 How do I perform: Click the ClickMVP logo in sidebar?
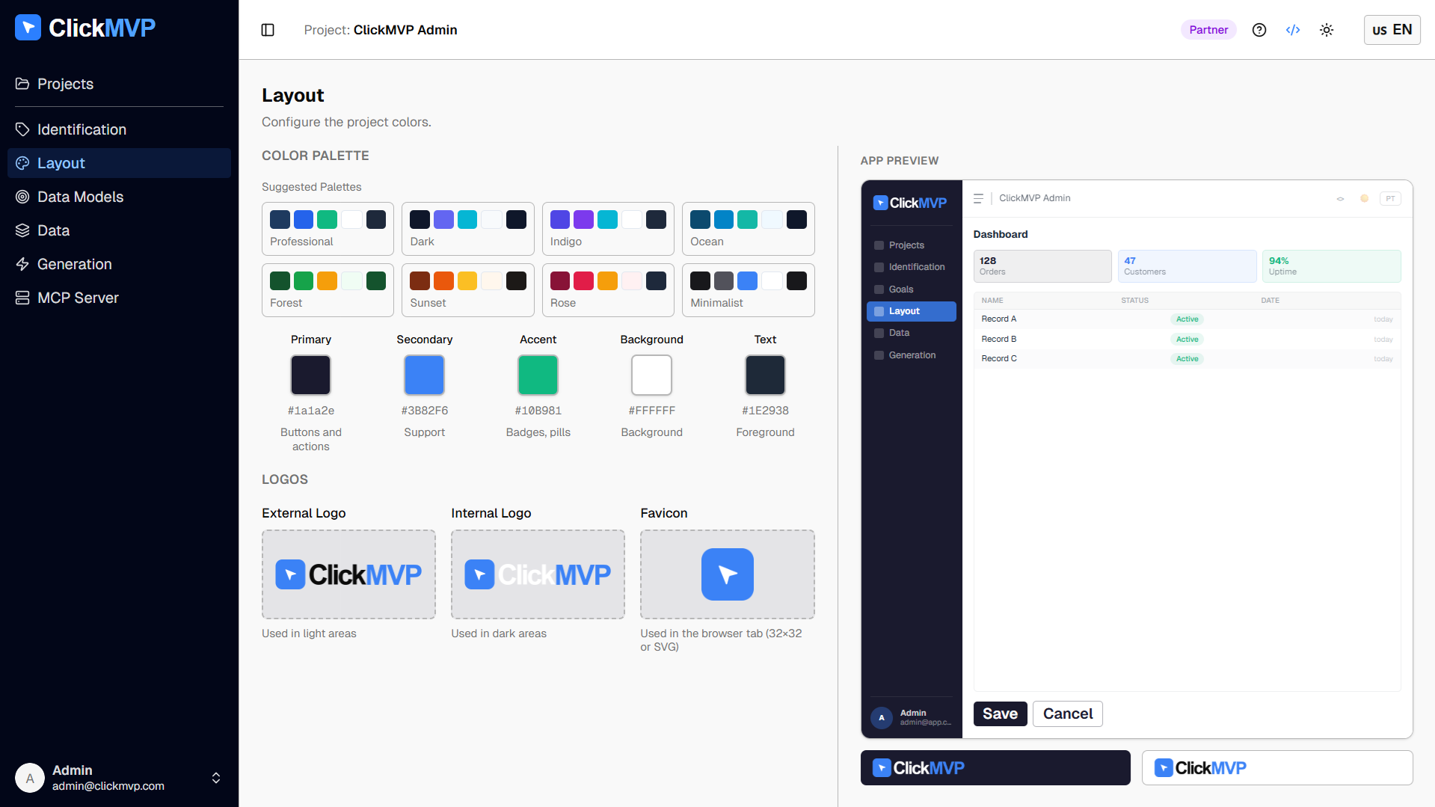point(85,28)
